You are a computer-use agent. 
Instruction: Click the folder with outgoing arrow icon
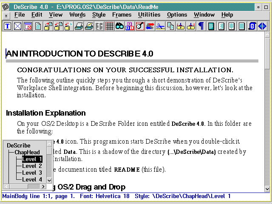pyautogui.click(x=48, y=26)
